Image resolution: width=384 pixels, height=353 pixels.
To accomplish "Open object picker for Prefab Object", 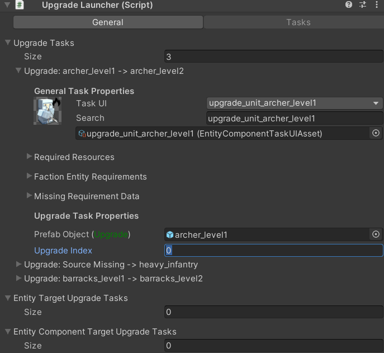I will pos(376,234).
